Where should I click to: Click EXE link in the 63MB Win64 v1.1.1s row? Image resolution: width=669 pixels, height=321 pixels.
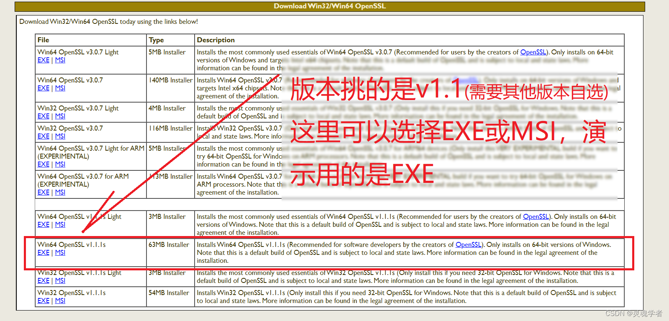point(44,253)
